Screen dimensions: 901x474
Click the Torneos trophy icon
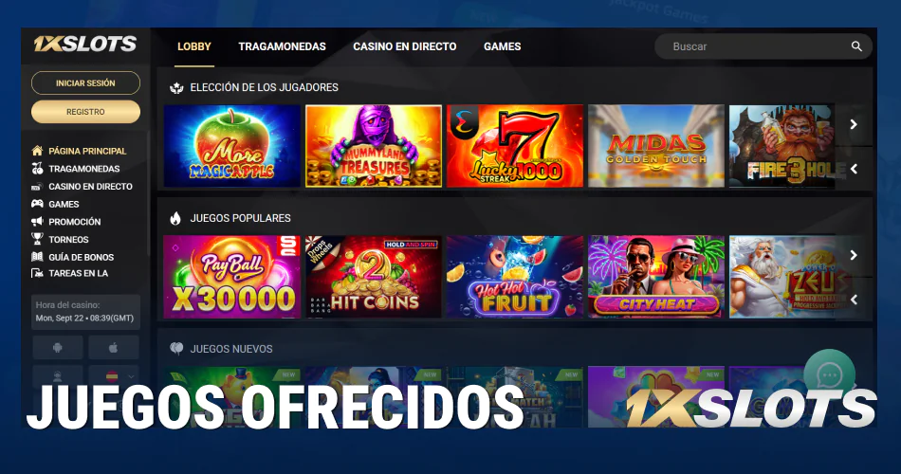coord(37,239)
